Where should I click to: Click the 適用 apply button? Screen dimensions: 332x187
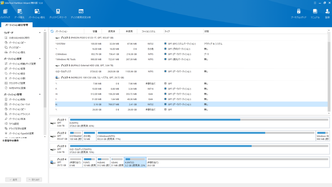(13, 180)
